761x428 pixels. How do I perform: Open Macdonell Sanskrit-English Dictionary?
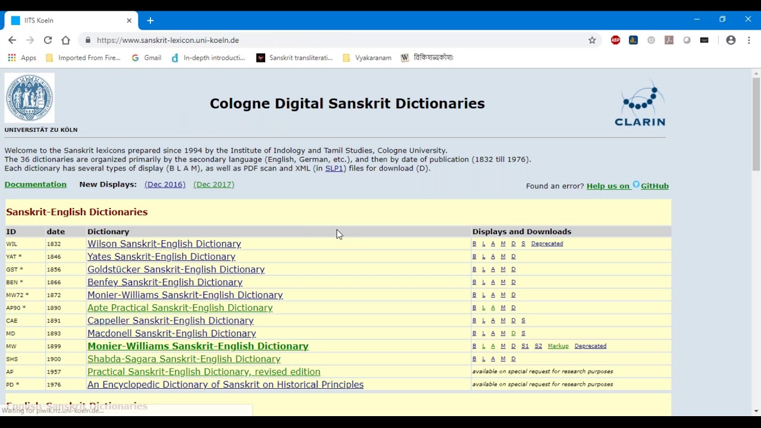click(172, 333)
